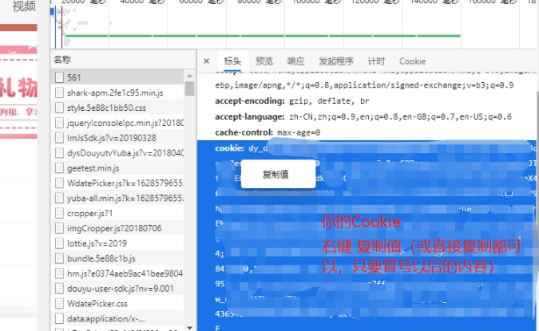Screen dimensions: 539x331
Task: Click the cache-control header line
Action: [x=268, y=132]
